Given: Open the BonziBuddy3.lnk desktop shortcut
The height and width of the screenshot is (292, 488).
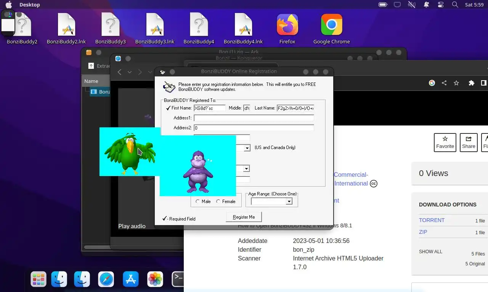Looking at the screenshot, I should 155,29.
